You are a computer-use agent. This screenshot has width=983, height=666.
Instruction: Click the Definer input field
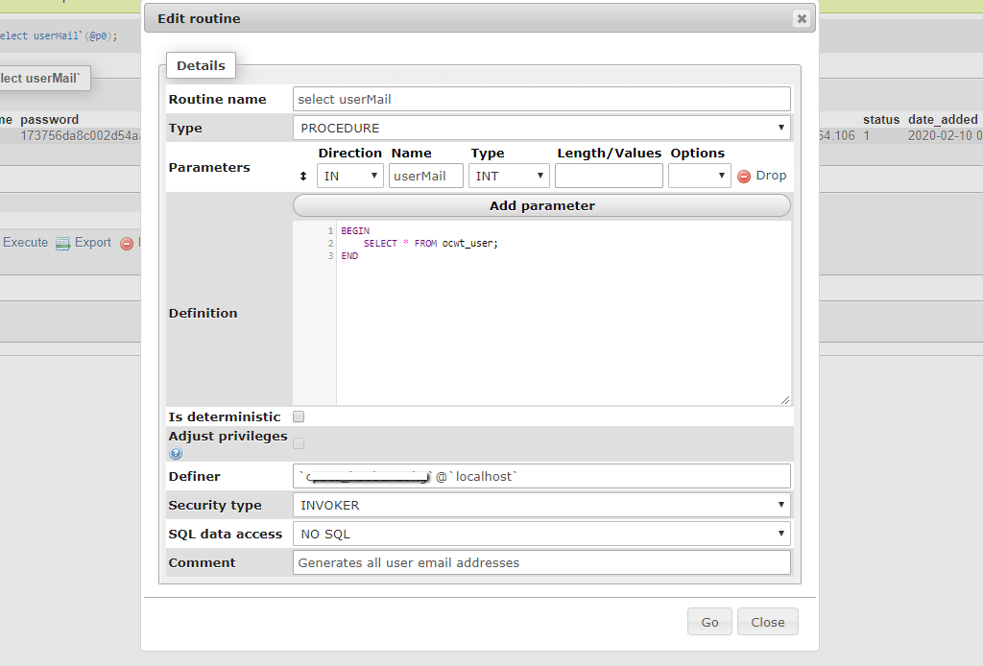point(541,476)
